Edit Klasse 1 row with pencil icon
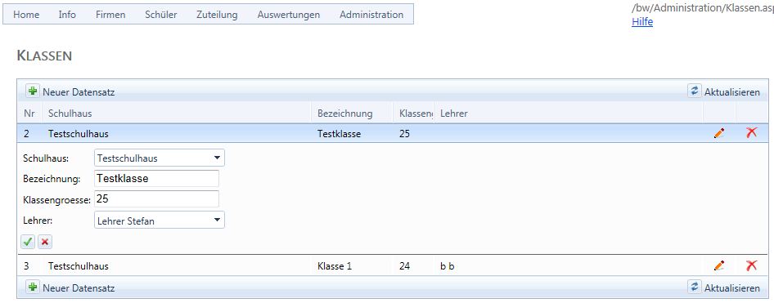This screenshot has height=303, width=774. click(719, 266)
